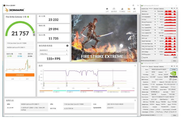Click the orange compare results online button

(x=20, y=75)
